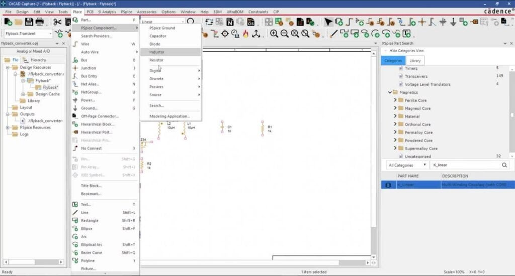515x276 pixels.
Task: Click the Design Sync CIS icon
Action: coord(250,22)
